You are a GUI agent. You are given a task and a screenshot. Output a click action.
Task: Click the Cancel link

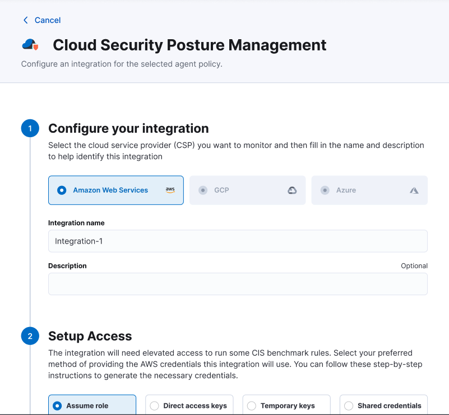click(47, 20)
